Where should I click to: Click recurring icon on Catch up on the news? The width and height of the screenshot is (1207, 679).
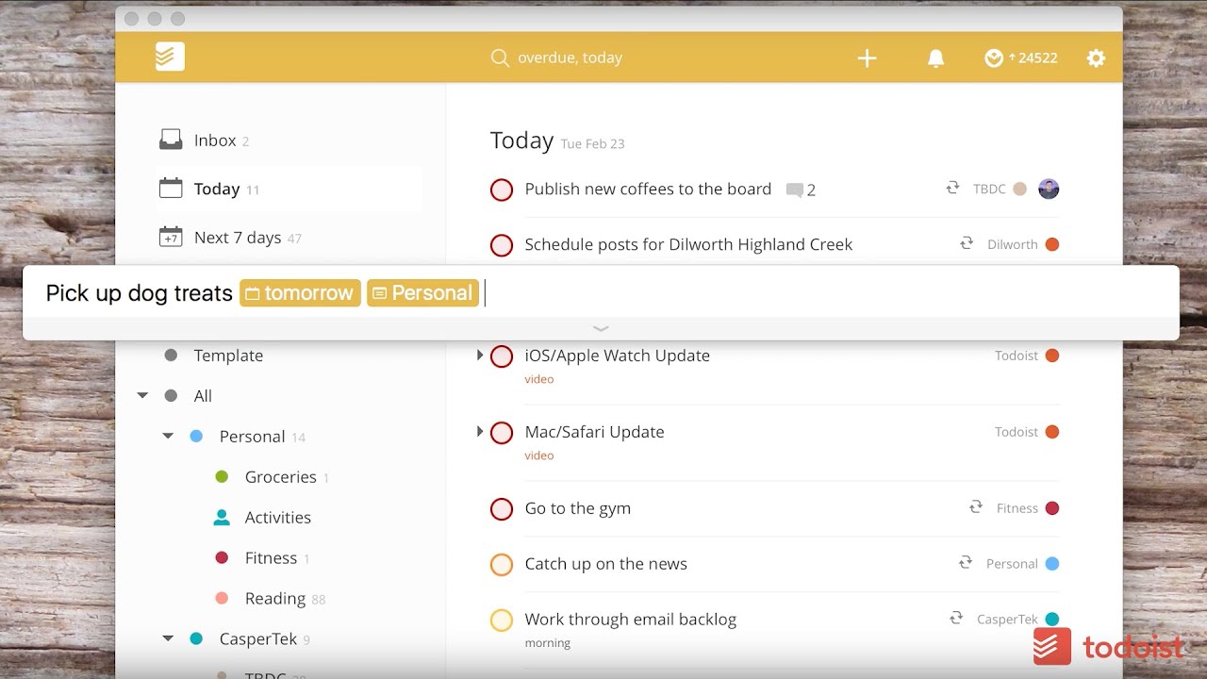coord(966,563)
